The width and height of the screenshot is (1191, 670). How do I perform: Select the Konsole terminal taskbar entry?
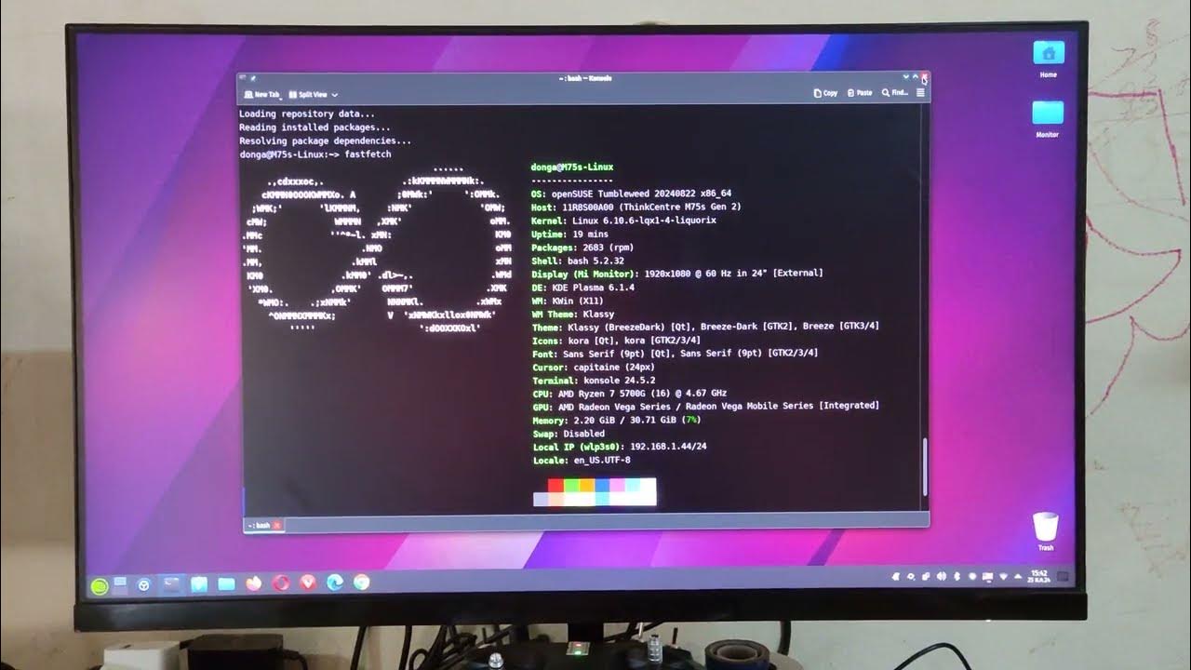pyautogui.click(x=171, y=584)
